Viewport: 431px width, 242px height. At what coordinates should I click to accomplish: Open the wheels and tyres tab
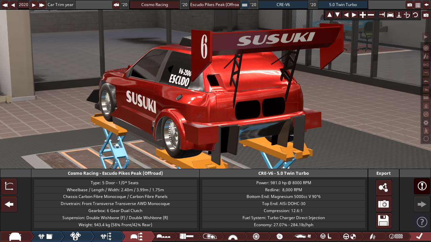point(256,237)
